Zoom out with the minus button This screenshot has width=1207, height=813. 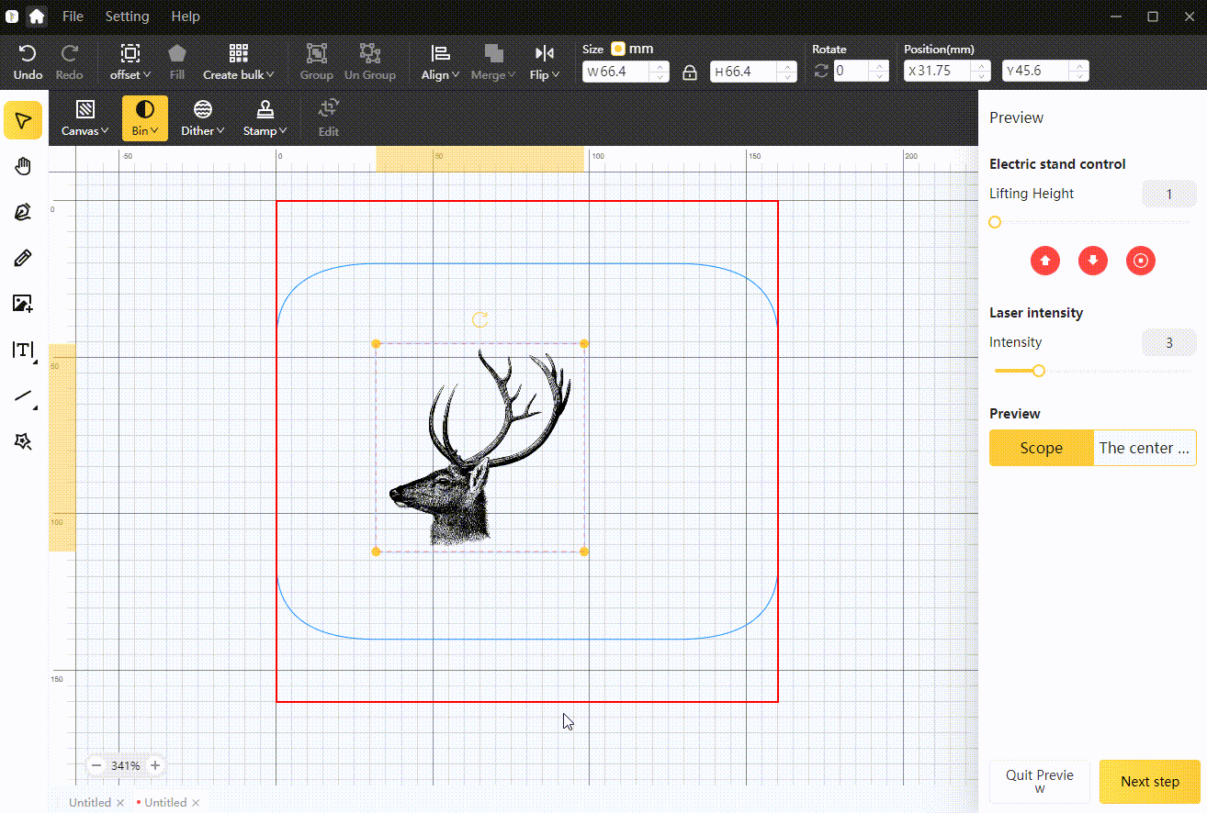tap(96, 765)
